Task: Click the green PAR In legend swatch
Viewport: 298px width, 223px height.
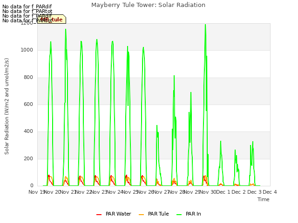Action: tap(179, 215)
